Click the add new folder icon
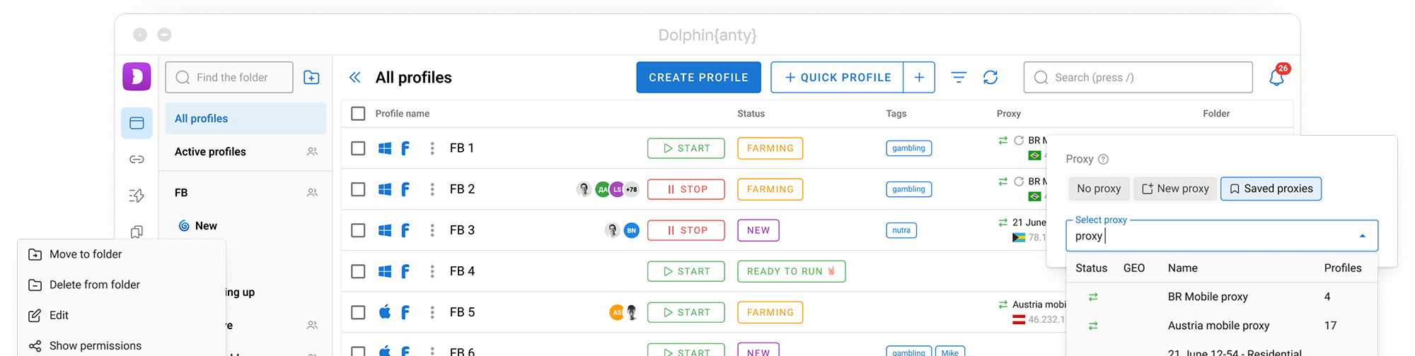The image size is (1415, 356). point(311,78)
